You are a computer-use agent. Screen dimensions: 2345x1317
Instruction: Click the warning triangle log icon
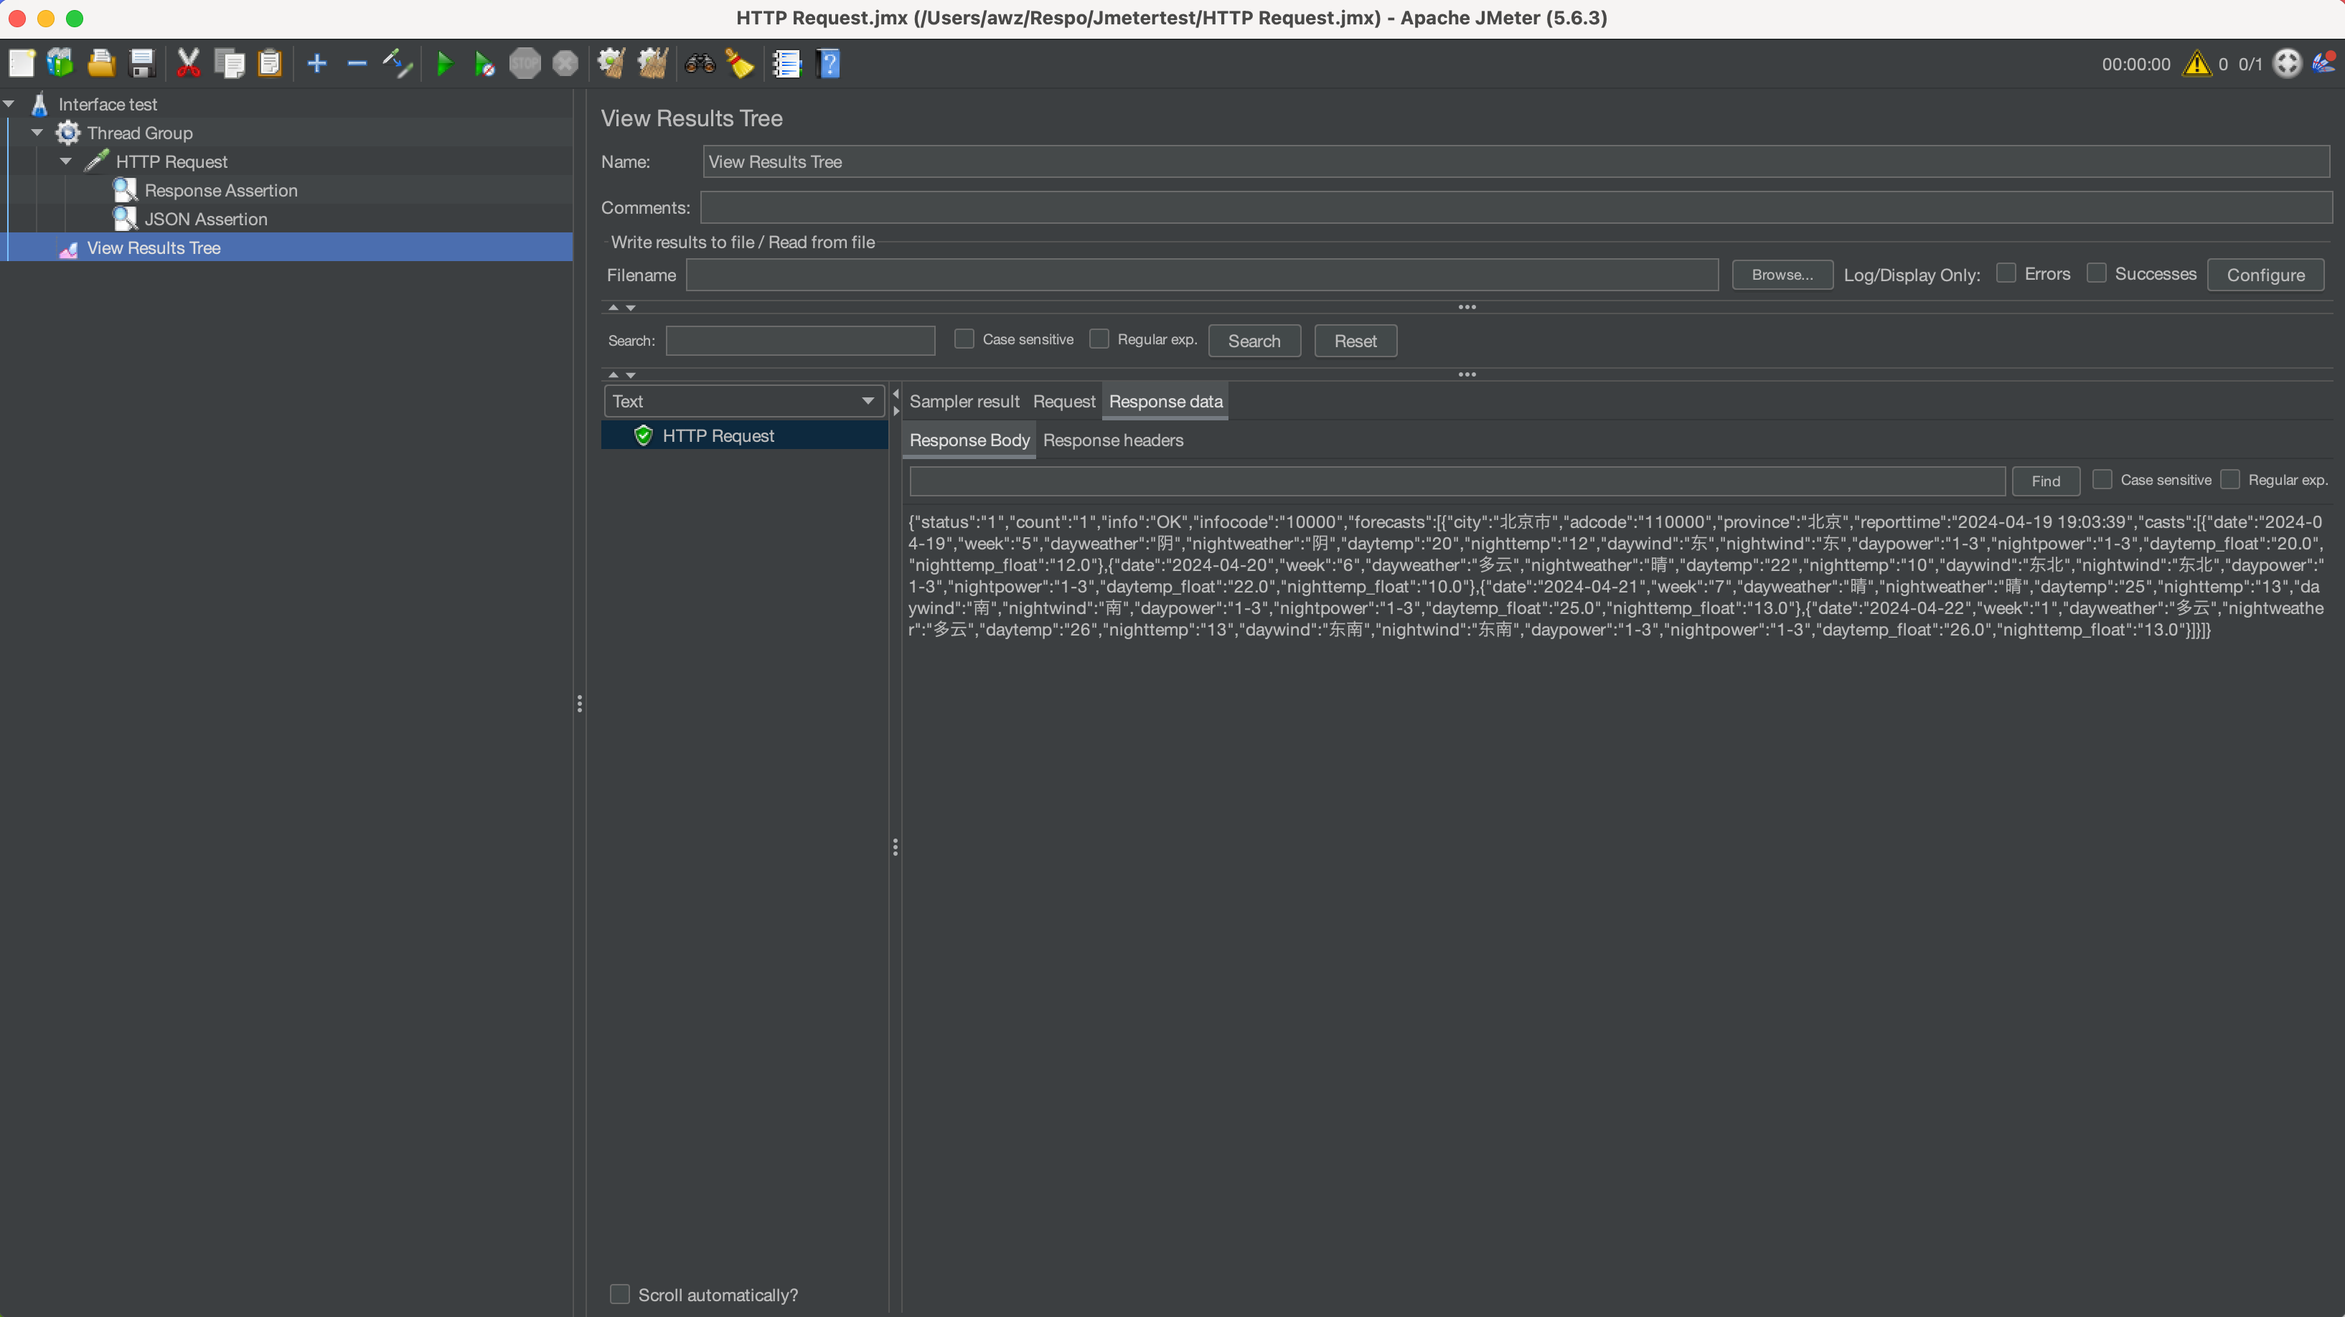coord(2196,64)
